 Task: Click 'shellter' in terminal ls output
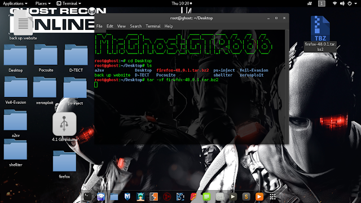pos(223,75)
